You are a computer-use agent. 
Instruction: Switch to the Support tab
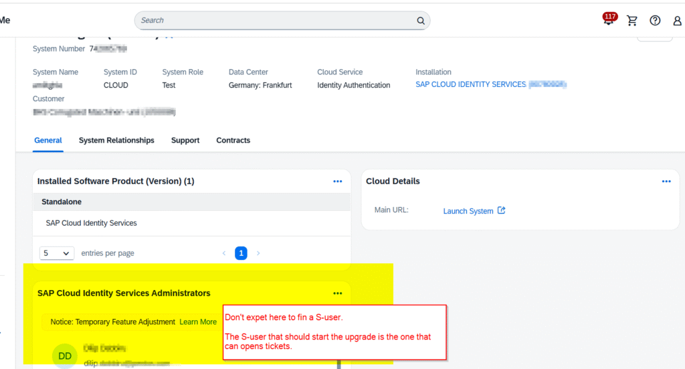click(x=185, y=141)
